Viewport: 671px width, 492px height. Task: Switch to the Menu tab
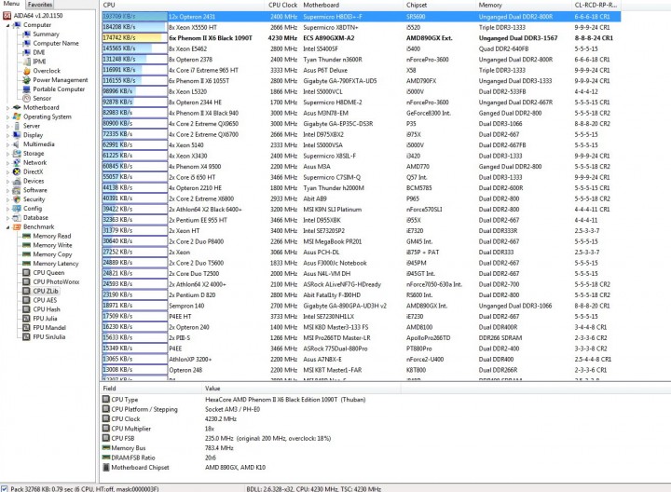tap(11, 4)
